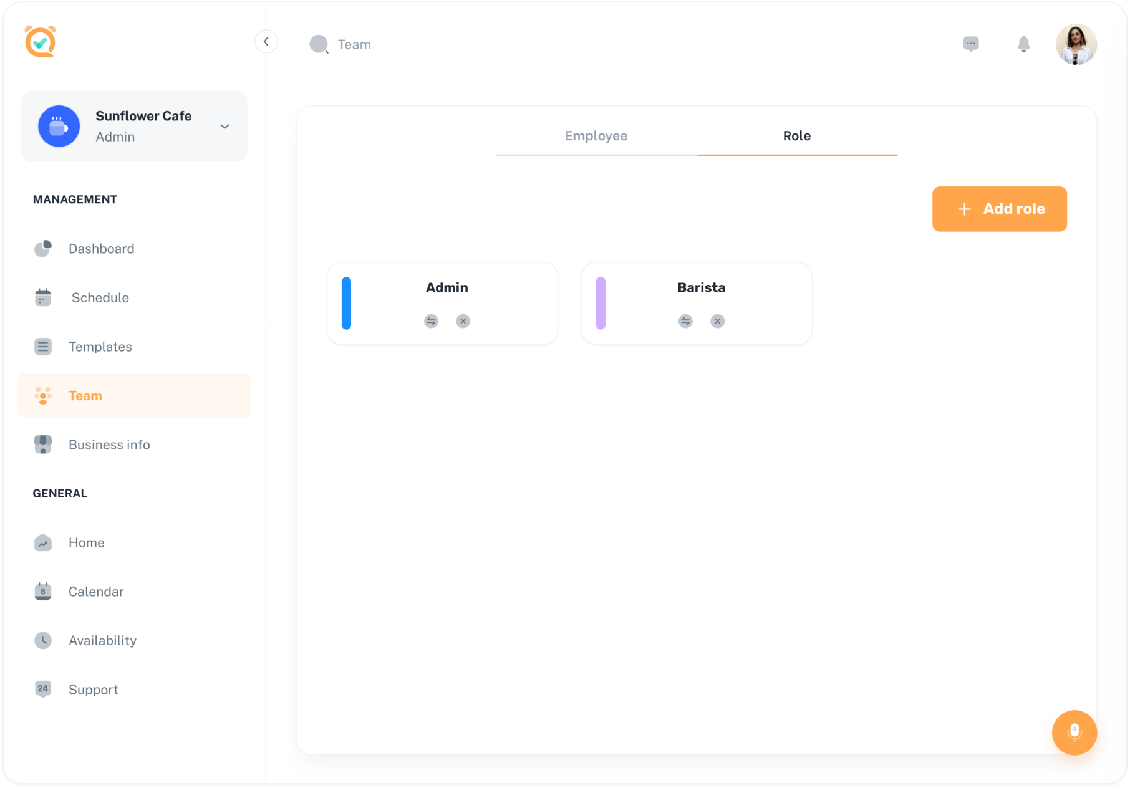
Task: Tap the orange microphone floating button
Action: (x=1074, y=732)
